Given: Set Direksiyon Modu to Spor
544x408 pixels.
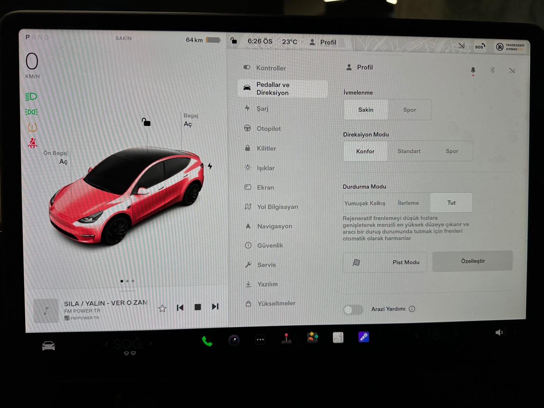Looking at the screenshot, I should (452, 151).
